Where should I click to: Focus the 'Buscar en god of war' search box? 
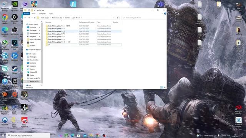[143, 18]
